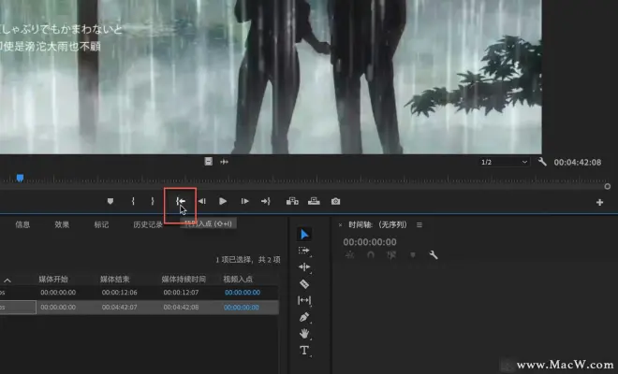This screenshot has height=374, width=618.
Task: Open the timeline panel hamburger menu
Action: (419, 224)
